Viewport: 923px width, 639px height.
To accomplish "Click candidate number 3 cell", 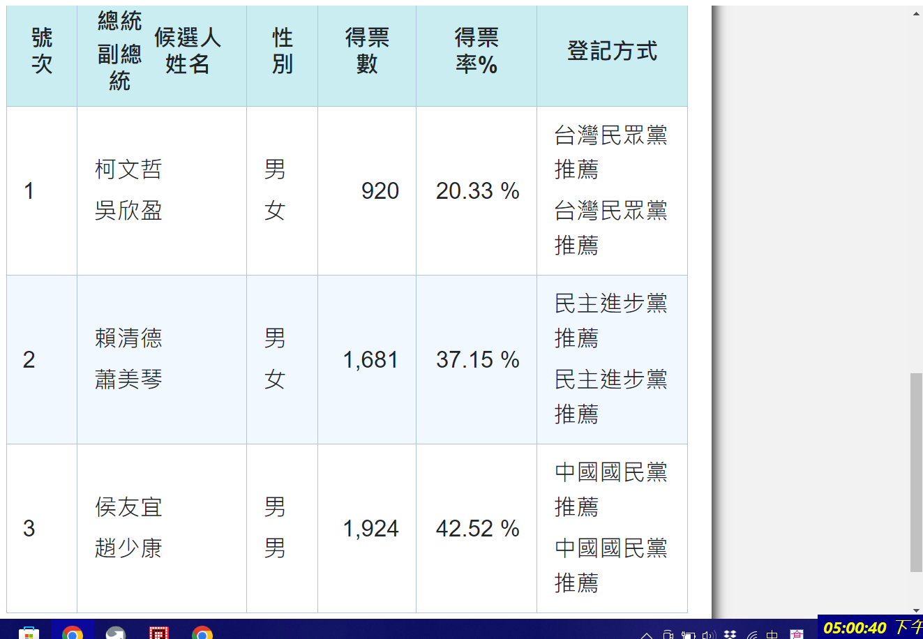I will [42, 528].
